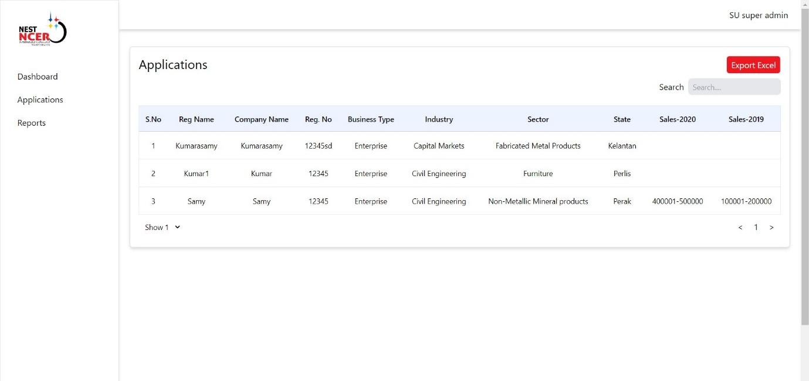Select page number 1 in pagination

point(756,228)
